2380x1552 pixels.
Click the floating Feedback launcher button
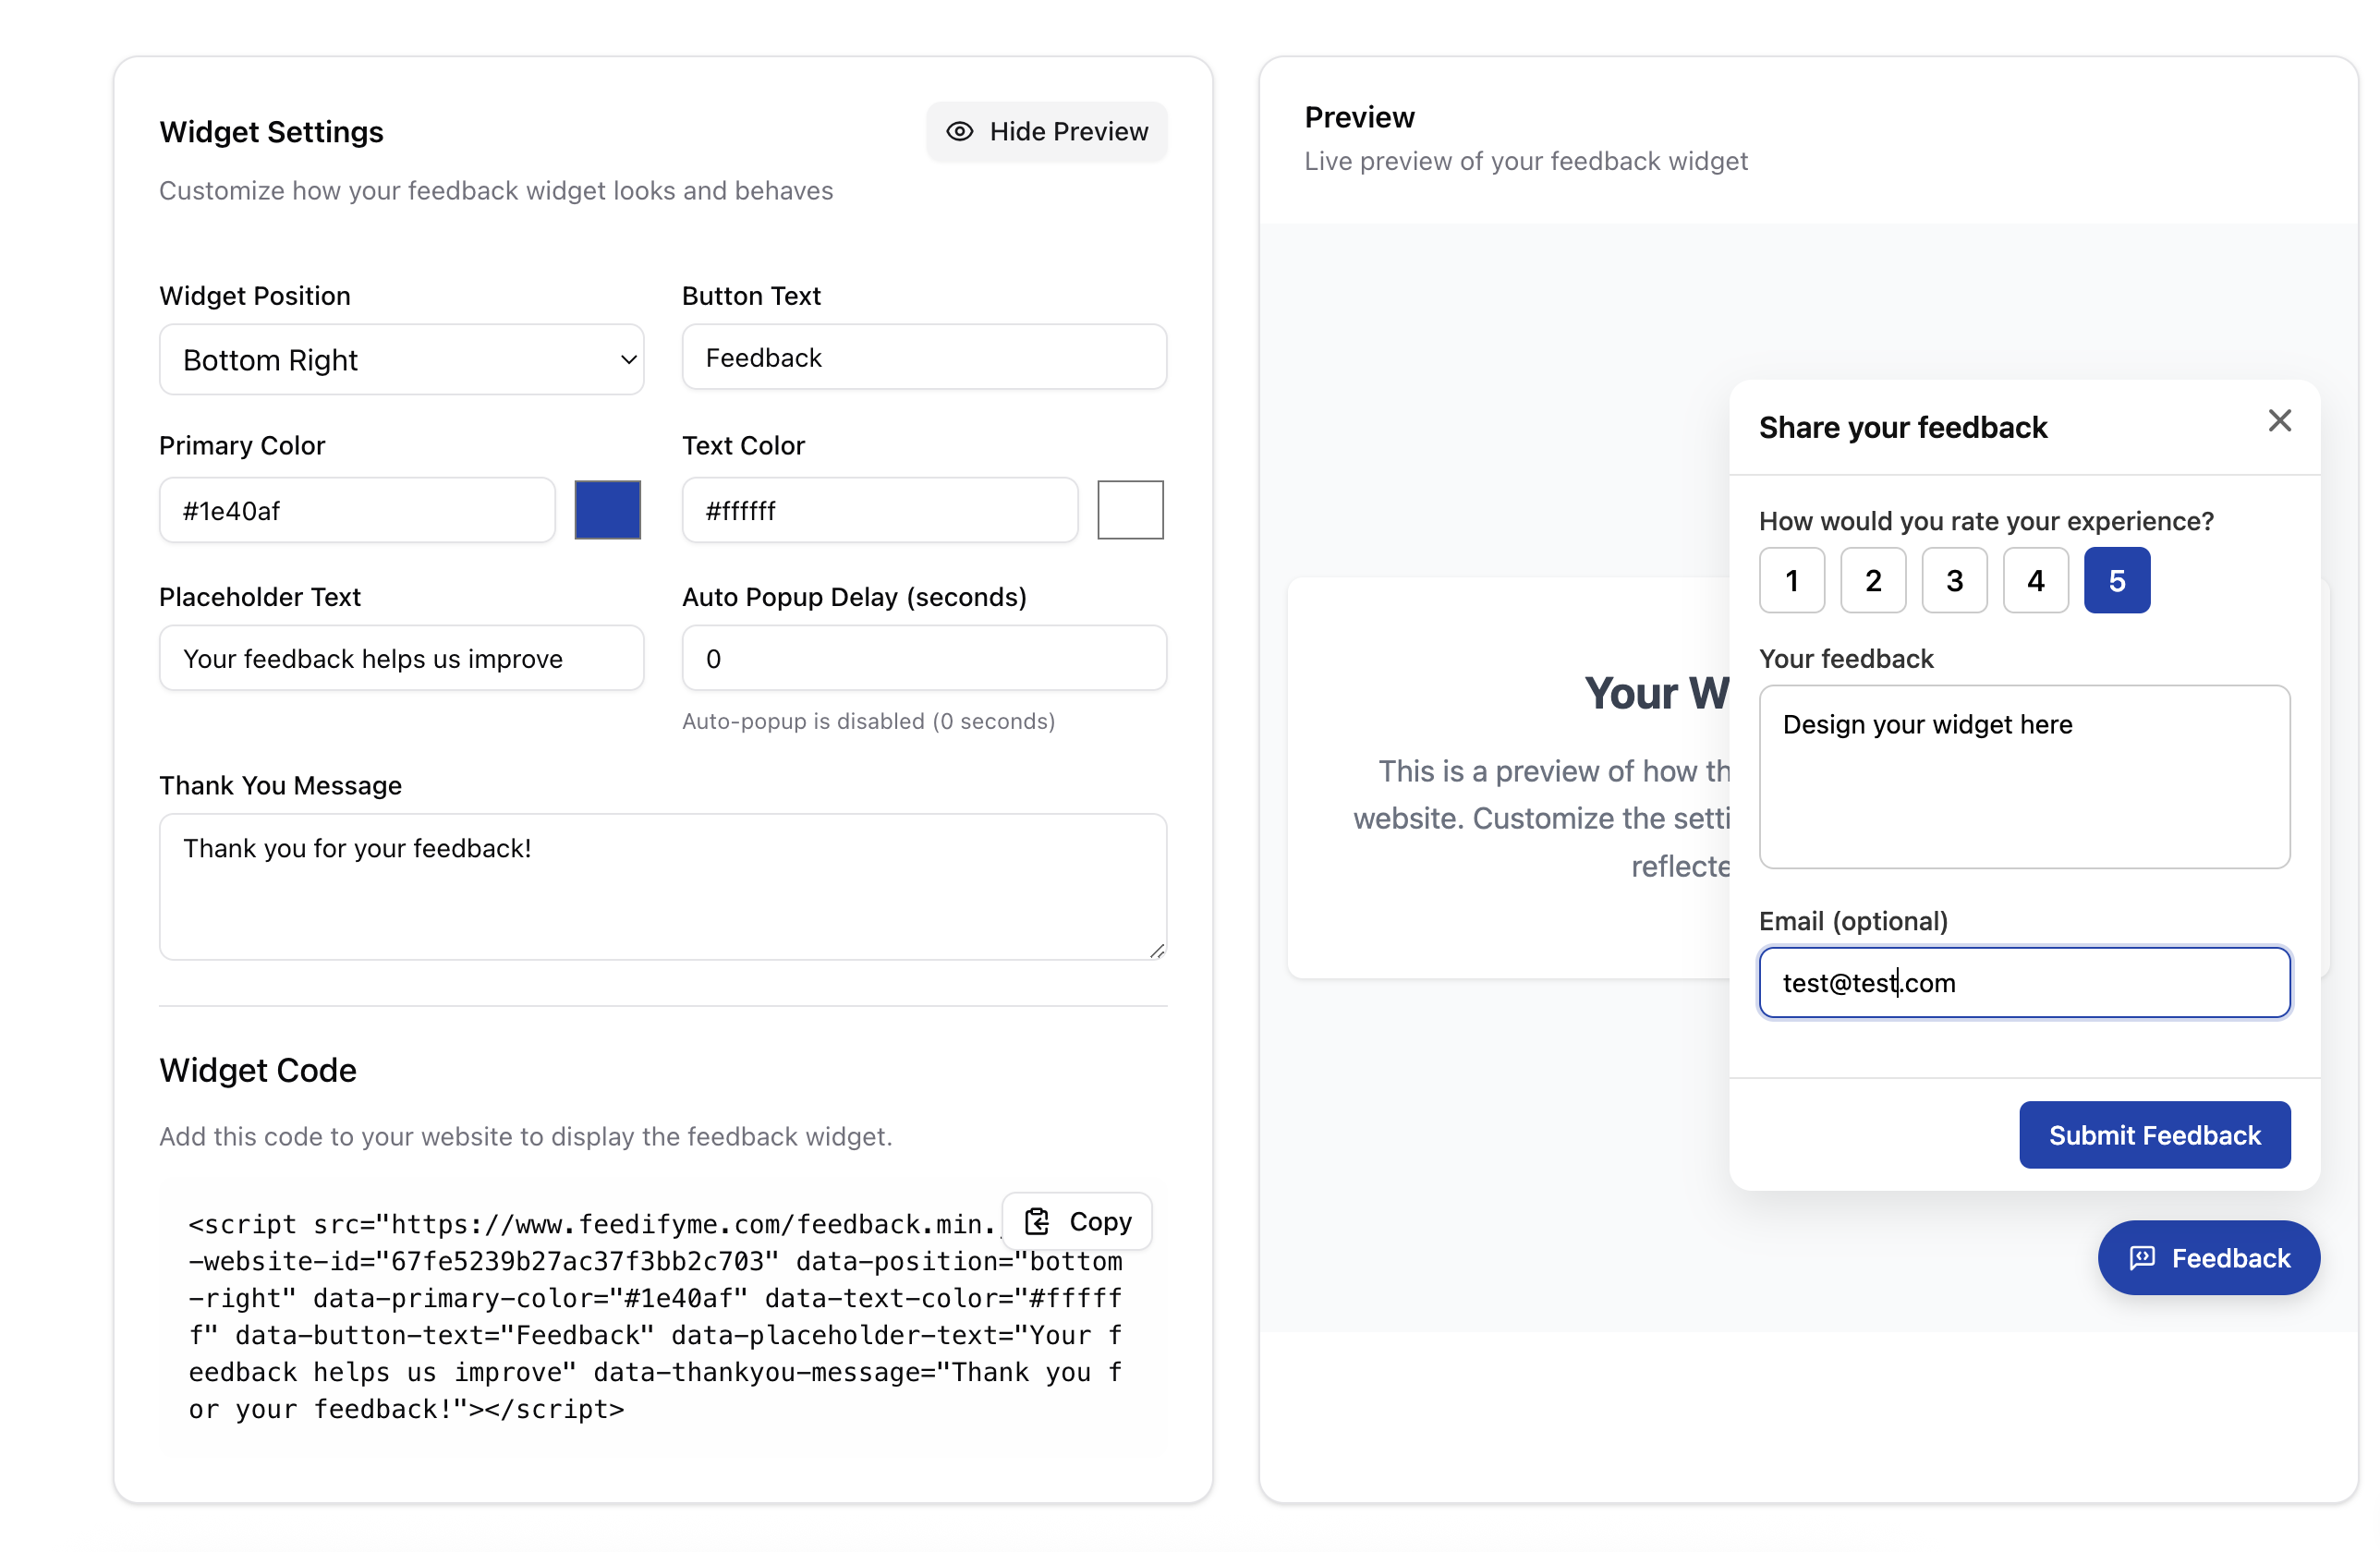coord(2208,1258)
